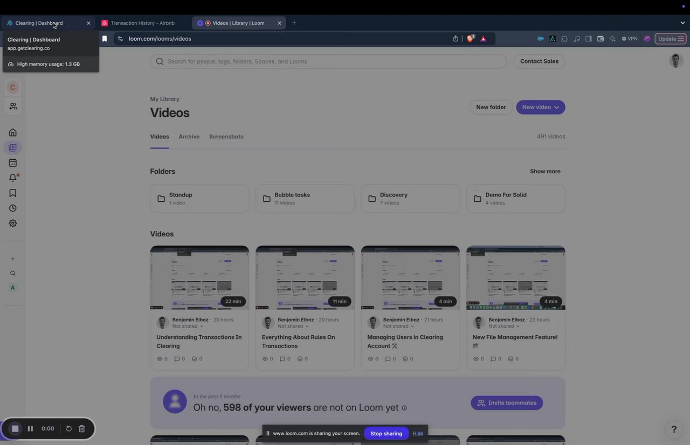This screenshot has height=445, width=690.
Task: Restart the Loom recording
Action: (x=68, y=429)
